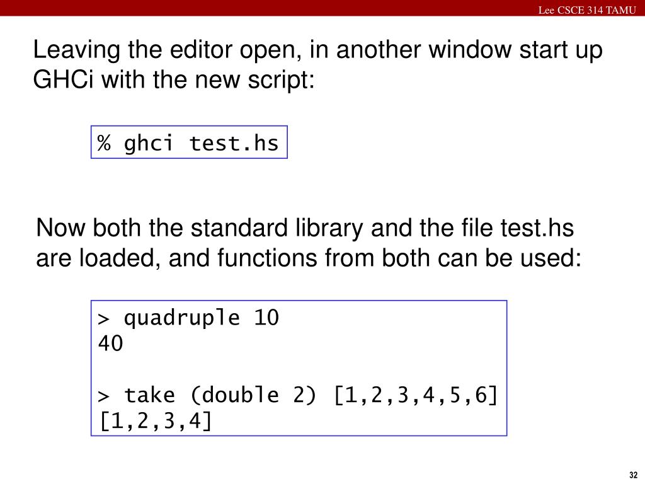Screen dimensions: 645x484
Task: Click the word "ghci" in the command box
Action: tap(149, 144)
